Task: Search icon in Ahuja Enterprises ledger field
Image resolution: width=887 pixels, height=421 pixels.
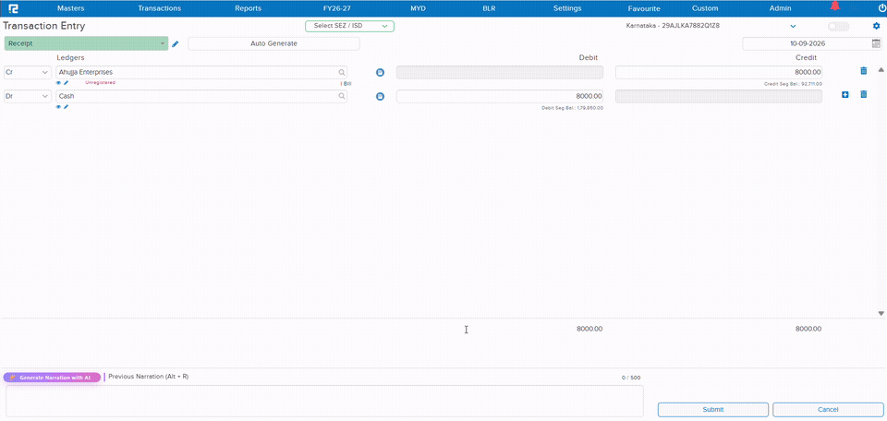Action: pos(342,72)
